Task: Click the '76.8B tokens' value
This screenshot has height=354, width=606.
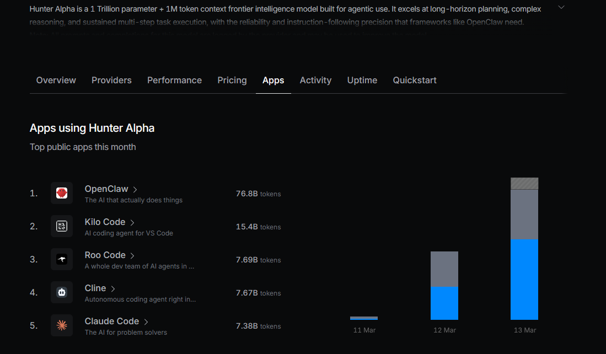Action: [258, 194]
